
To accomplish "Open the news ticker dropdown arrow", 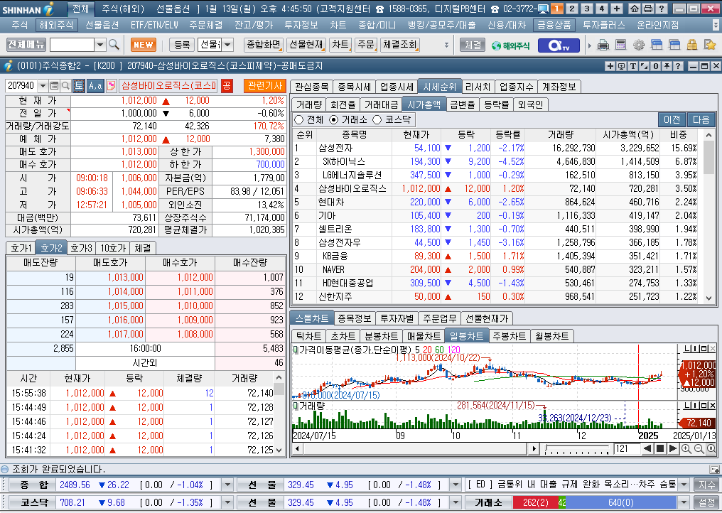I will (x=684, y=485).
